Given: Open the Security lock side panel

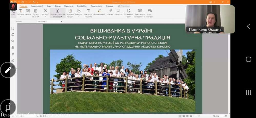Looking at the screenshot, I should [x=13, y=60].
